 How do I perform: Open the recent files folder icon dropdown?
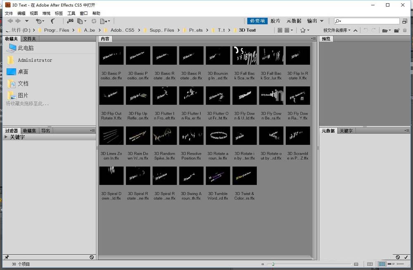pyautogui.click(x=387, y=30)
